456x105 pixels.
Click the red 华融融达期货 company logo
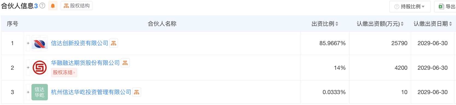pos(40,68)
